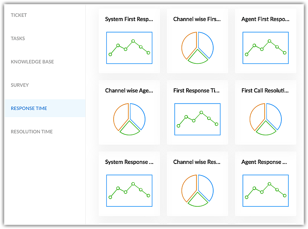Open the Channel wise Agent pie chart icon
308x229 pixels.
pos(129,119)
